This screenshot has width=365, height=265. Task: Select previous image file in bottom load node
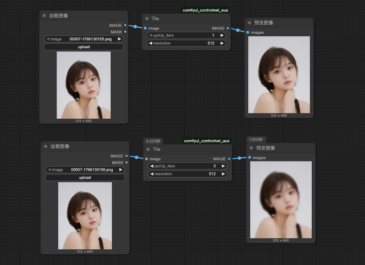coord(49,169)
